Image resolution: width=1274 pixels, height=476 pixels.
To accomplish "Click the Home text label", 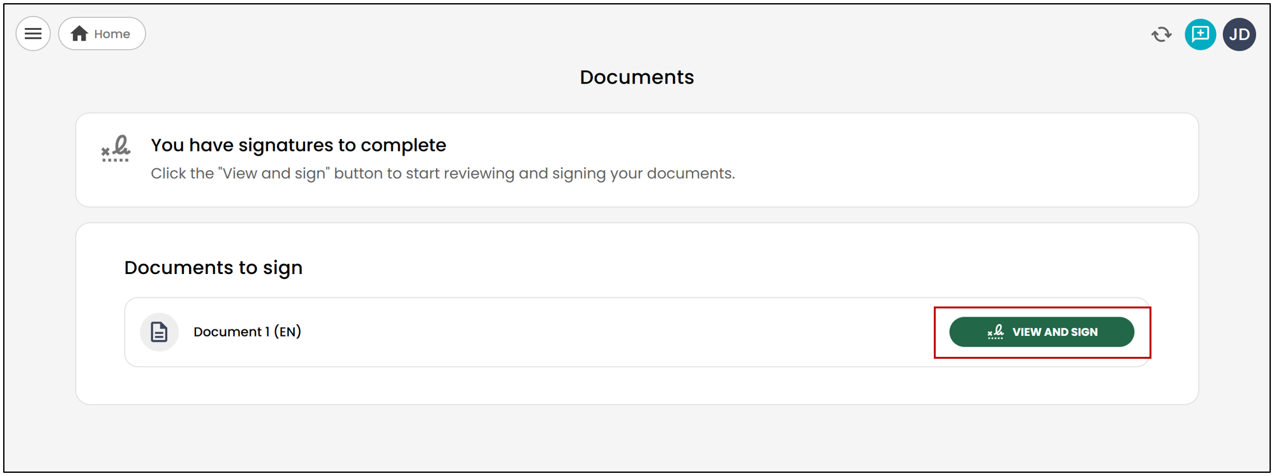I will point(112,34).
